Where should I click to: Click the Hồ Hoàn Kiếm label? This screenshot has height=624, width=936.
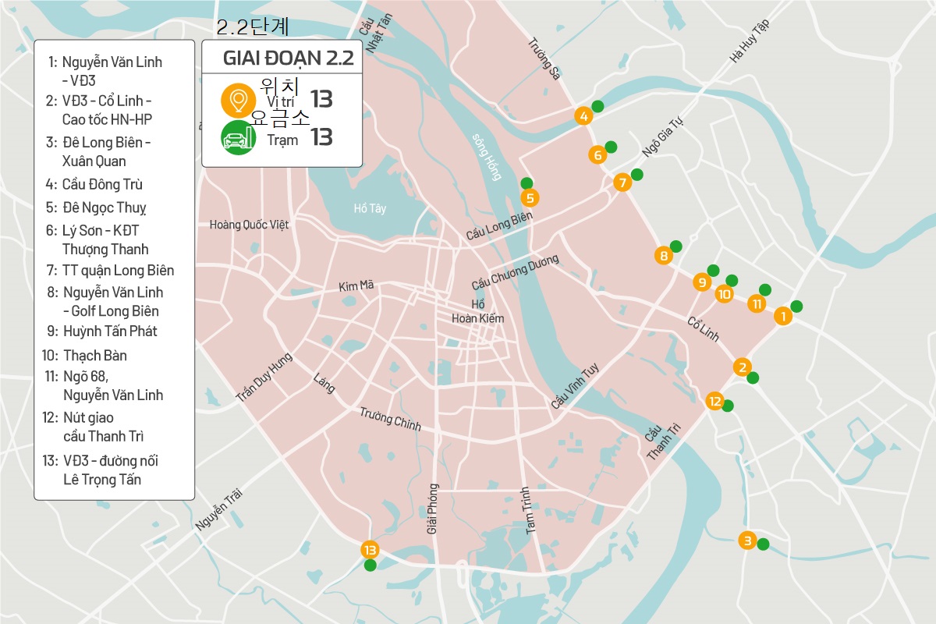[x=478, y=311]
